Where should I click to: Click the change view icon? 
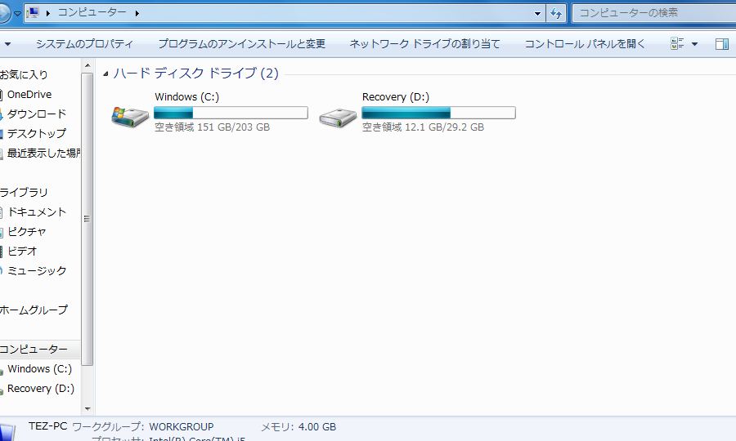[x=677, y=44]
